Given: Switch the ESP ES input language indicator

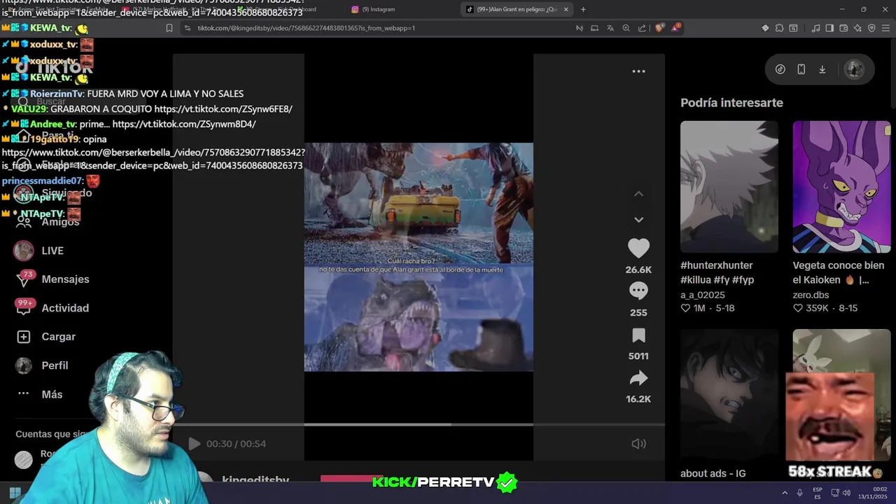Looking at the screenshot, I should (818, 493).
